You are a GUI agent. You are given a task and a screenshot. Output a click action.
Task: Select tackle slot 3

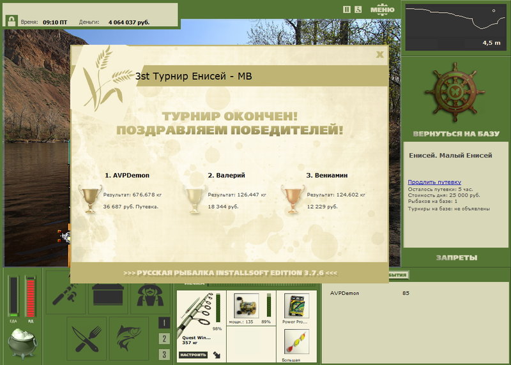[x=164, y=354]
